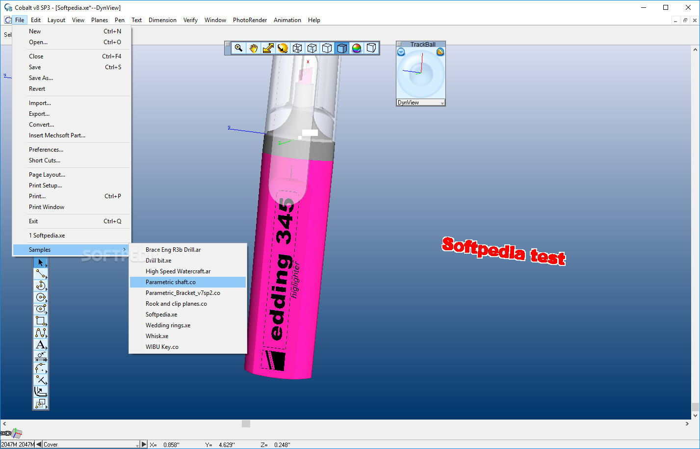The image size is (700, 449).
Task: Open the DynView dropdown in TrackBall
Action: click(420, 103)
